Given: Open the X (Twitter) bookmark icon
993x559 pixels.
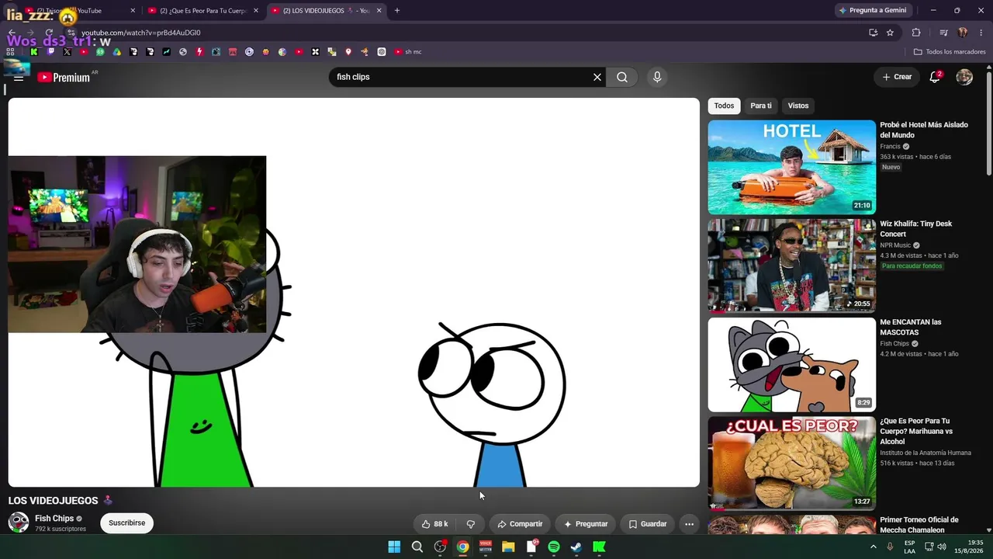Looking at the screenshot, I should [x=67, y=52].
